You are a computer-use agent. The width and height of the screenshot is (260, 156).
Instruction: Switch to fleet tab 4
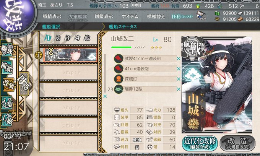click(x=78, y=38)
